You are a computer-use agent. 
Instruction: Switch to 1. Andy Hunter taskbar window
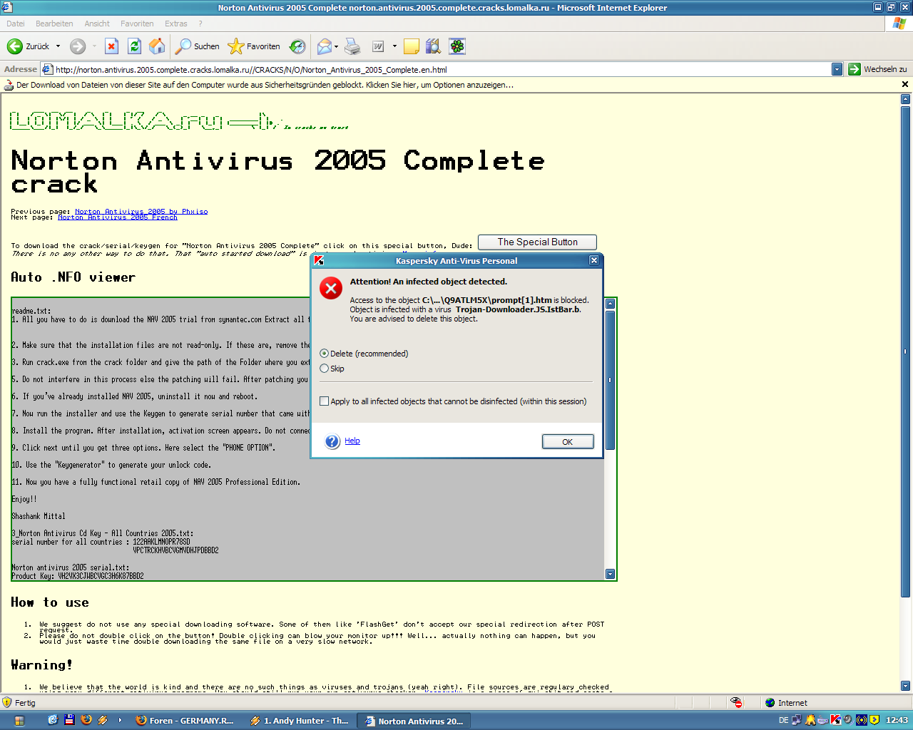point(300,721)
